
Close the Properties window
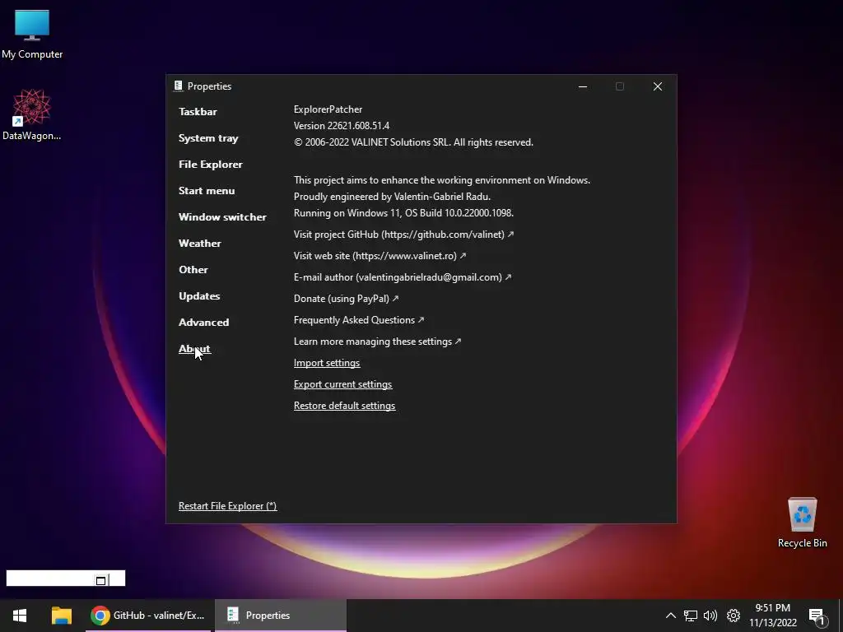658,86
